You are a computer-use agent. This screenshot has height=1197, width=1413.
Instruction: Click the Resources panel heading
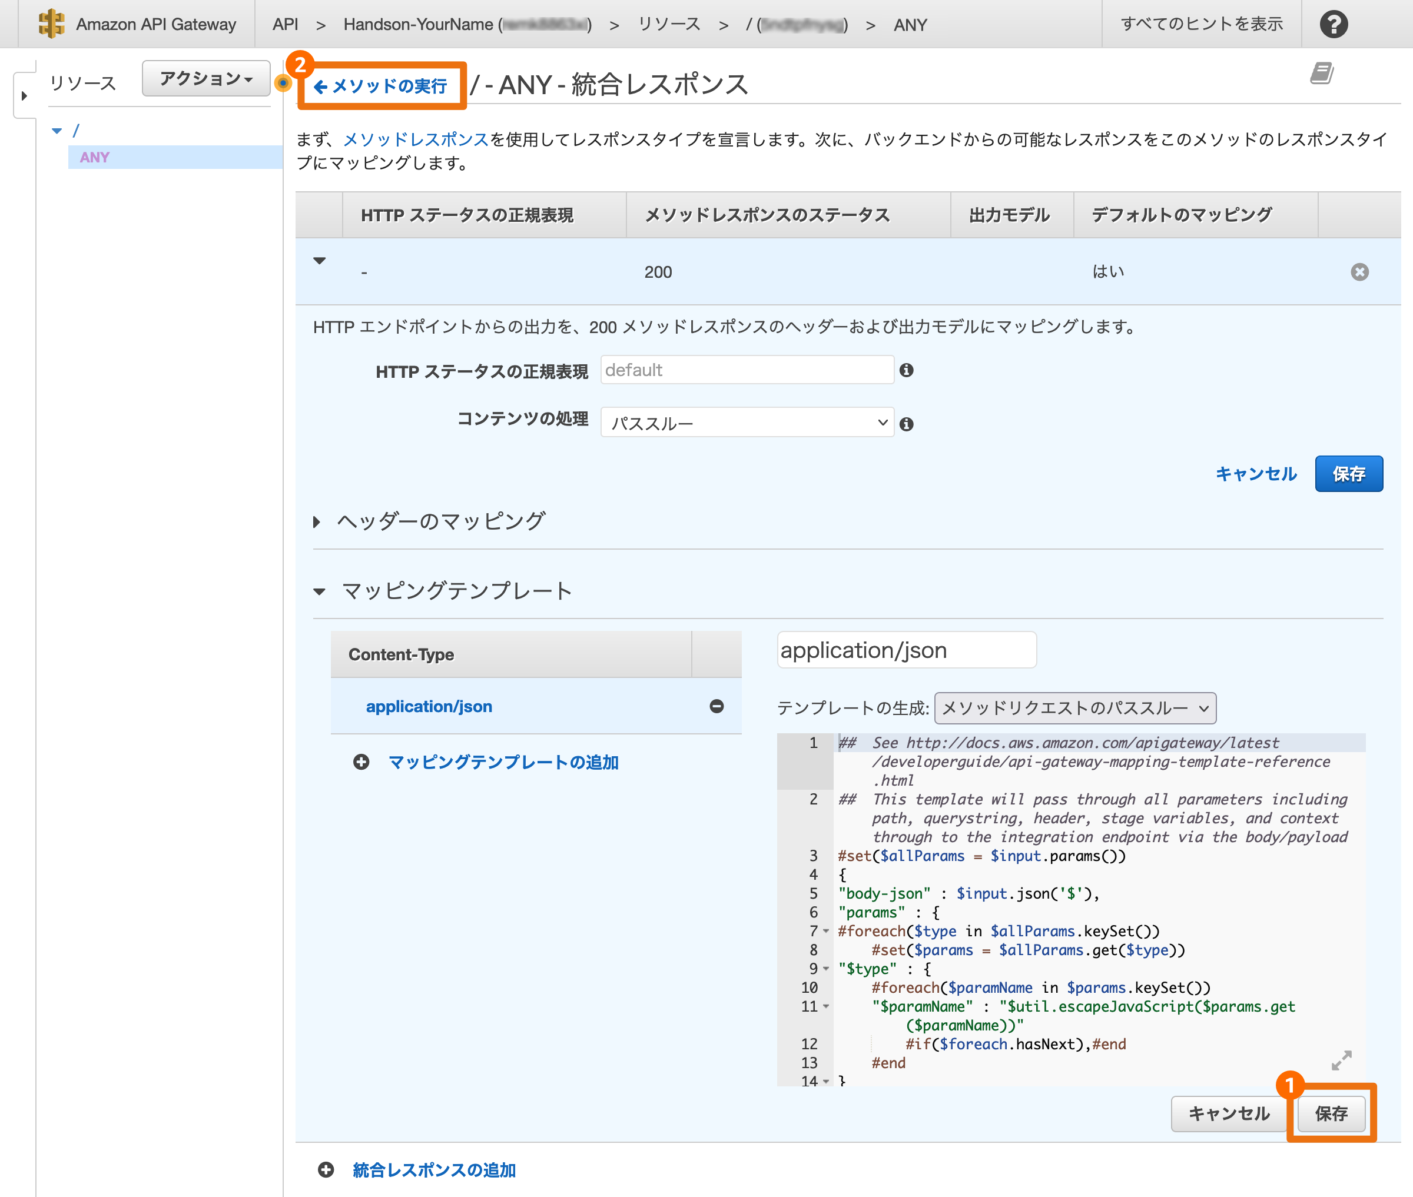pos(83,84)
